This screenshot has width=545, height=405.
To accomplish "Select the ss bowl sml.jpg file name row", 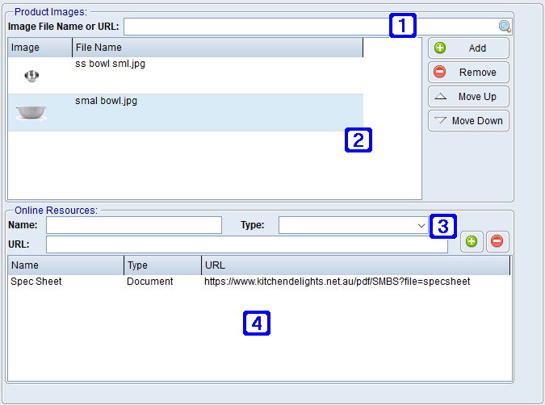I will tap(216, 76).
